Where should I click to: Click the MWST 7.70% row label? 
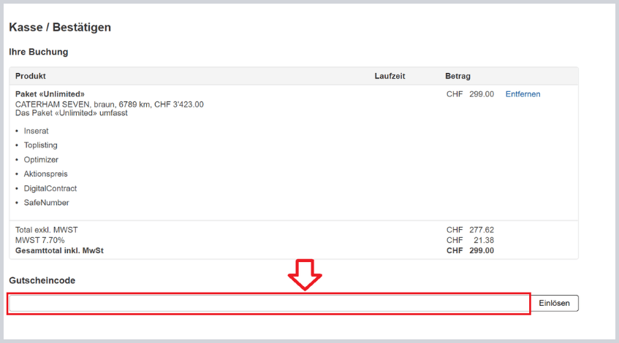[40, 240]
